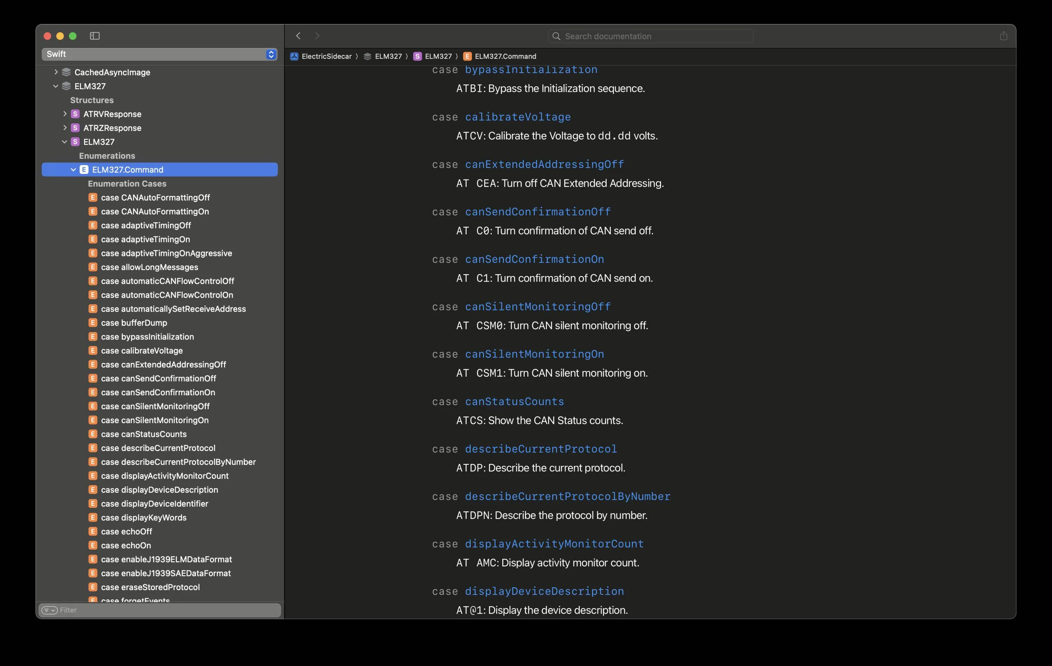Open canSendConfirmationOn link in content
The width and height of the screenshot is (1052, 666).
click(534, 259)
